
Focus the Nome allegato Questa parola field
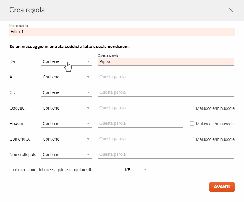click(166, 155)
